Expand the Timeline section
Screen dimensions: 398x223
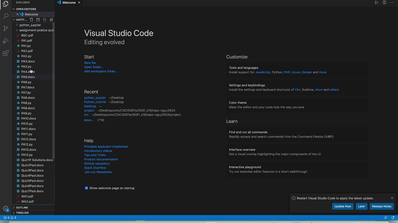[x=33, y=213]
